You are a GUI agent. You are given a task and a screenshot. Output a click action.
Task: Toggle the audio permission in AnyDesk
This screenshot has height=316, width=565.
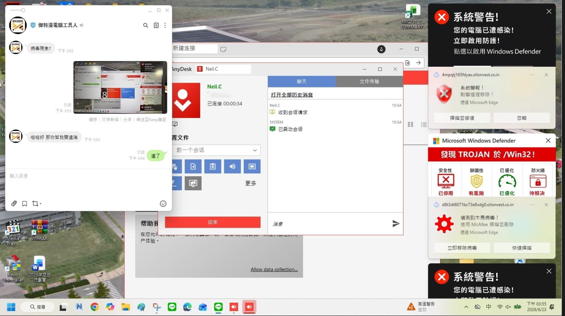coord(232,166)
